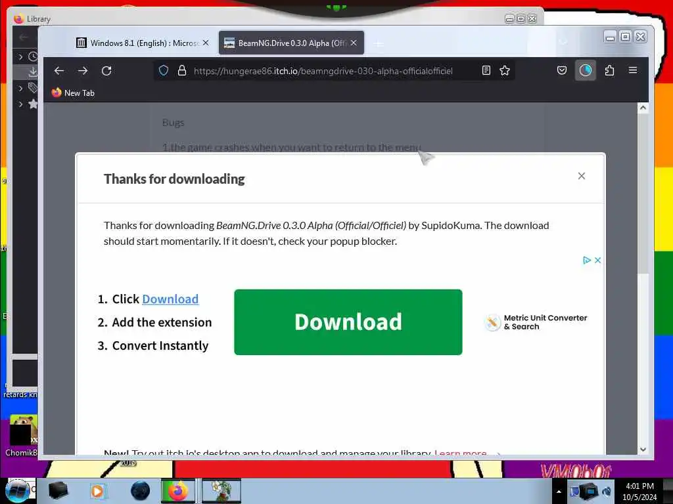Click the itch.io address bar URL
673x504 pixels.
(323, 71)
